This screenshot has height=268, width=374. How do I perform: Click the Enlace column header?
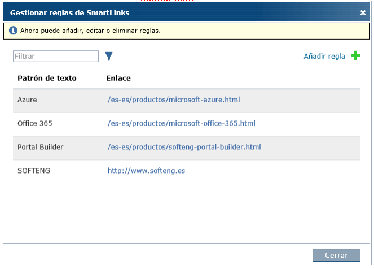click(118, 78)
